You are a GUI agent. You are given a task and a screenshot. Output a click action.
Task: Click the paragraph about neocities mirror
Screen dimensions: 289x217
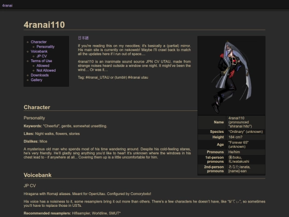(134, 50)
